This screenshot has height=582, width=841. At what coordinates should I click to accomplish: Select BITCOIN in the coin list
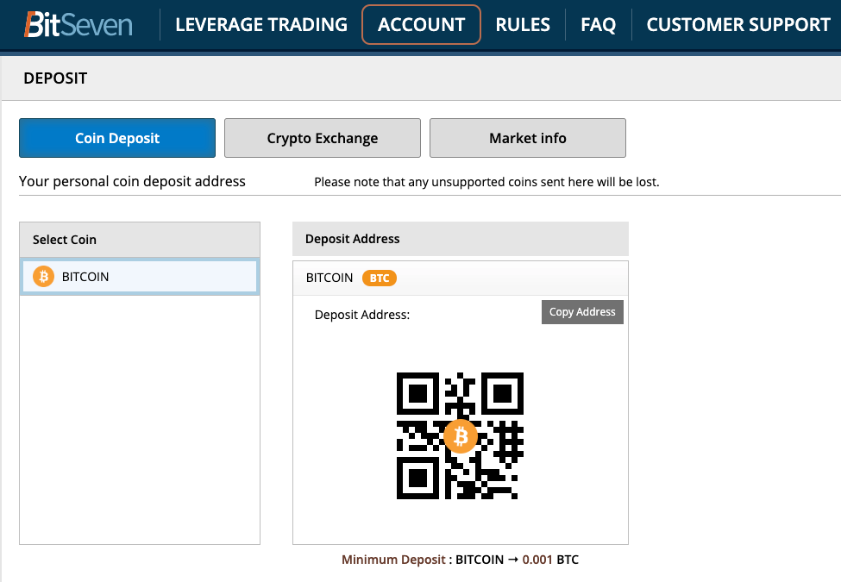point(140,277)
